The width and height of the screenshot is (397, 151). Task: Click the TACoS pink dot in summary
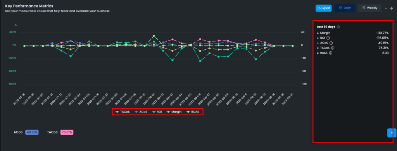[318, 48]
